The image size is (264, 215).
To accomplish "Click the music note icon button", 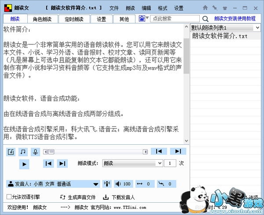I will 23,152.
